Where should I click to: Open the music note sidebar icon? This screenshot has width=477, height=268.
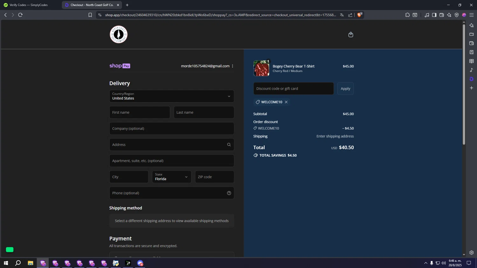pyautogui.click(x=472, y=70)
